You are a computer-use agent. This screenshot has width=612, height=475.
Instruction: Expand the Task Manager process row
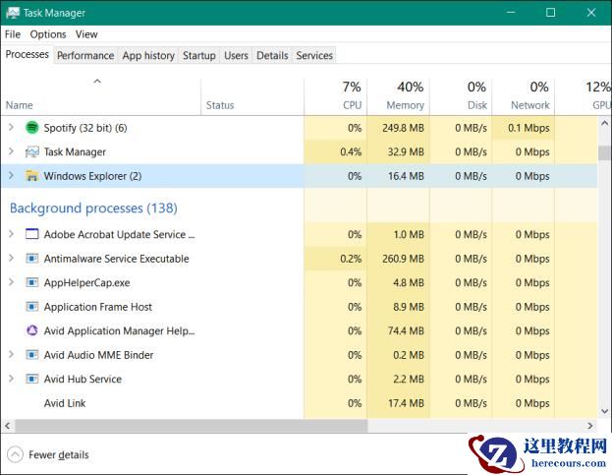tap(12, 151)
